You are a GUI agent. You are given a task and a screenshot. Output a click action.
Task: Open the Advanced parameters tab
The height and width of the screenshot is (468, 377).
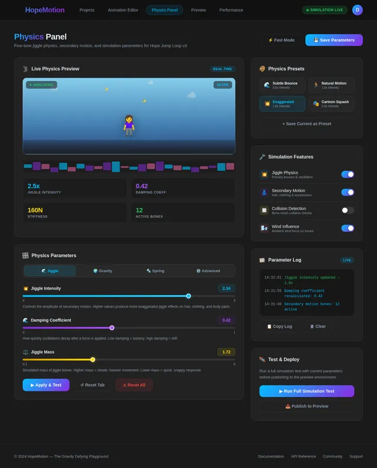click(208, 271)
